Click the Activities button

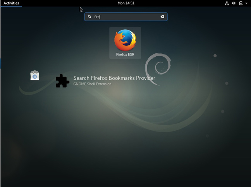11,3
